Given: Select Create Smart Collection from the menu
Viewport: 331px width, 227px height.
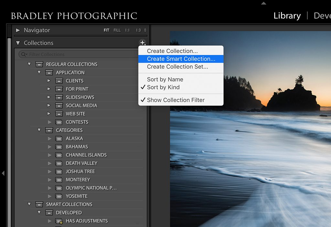Looking at the screenshot, I should click(181, 58).
